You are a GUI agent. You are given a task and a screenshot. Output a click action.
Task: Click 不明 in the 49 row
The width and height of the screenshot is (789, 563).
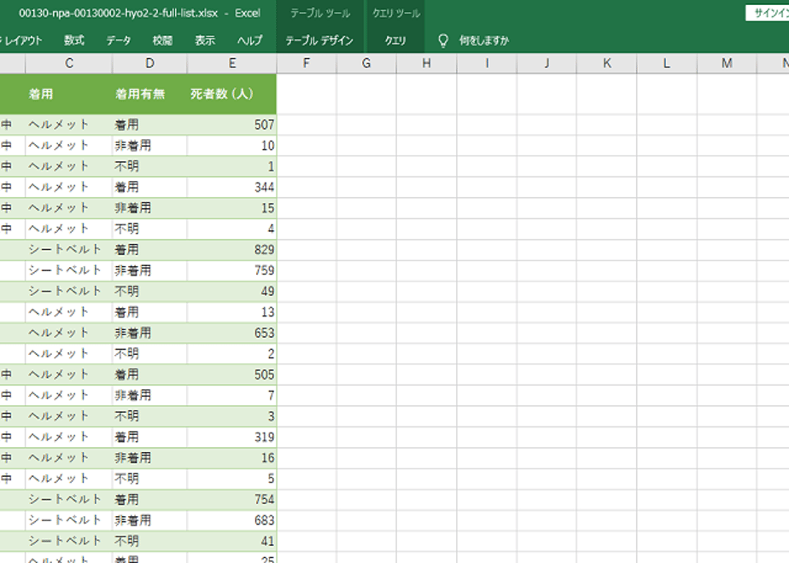tap(126, 292)
